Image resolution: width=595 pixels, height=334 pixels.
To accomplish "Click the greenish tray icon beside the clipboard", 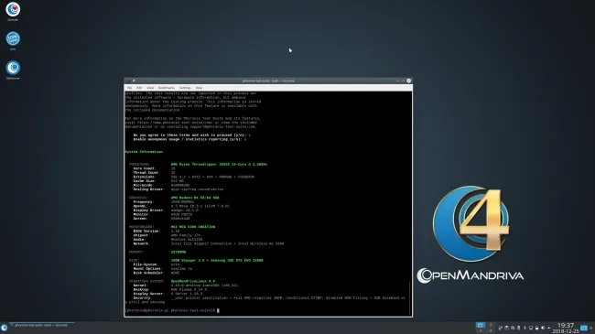I will (513, 328).
